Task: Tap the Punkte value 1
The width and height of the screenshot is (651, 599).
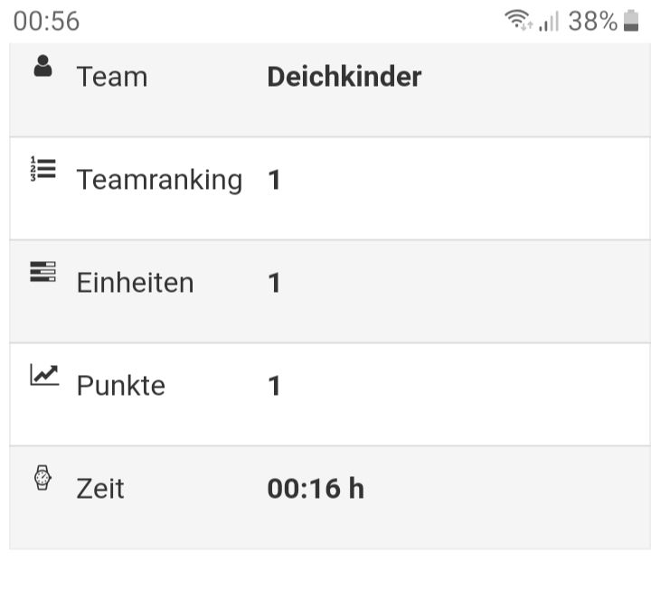Action: click(x=274, y=386)
